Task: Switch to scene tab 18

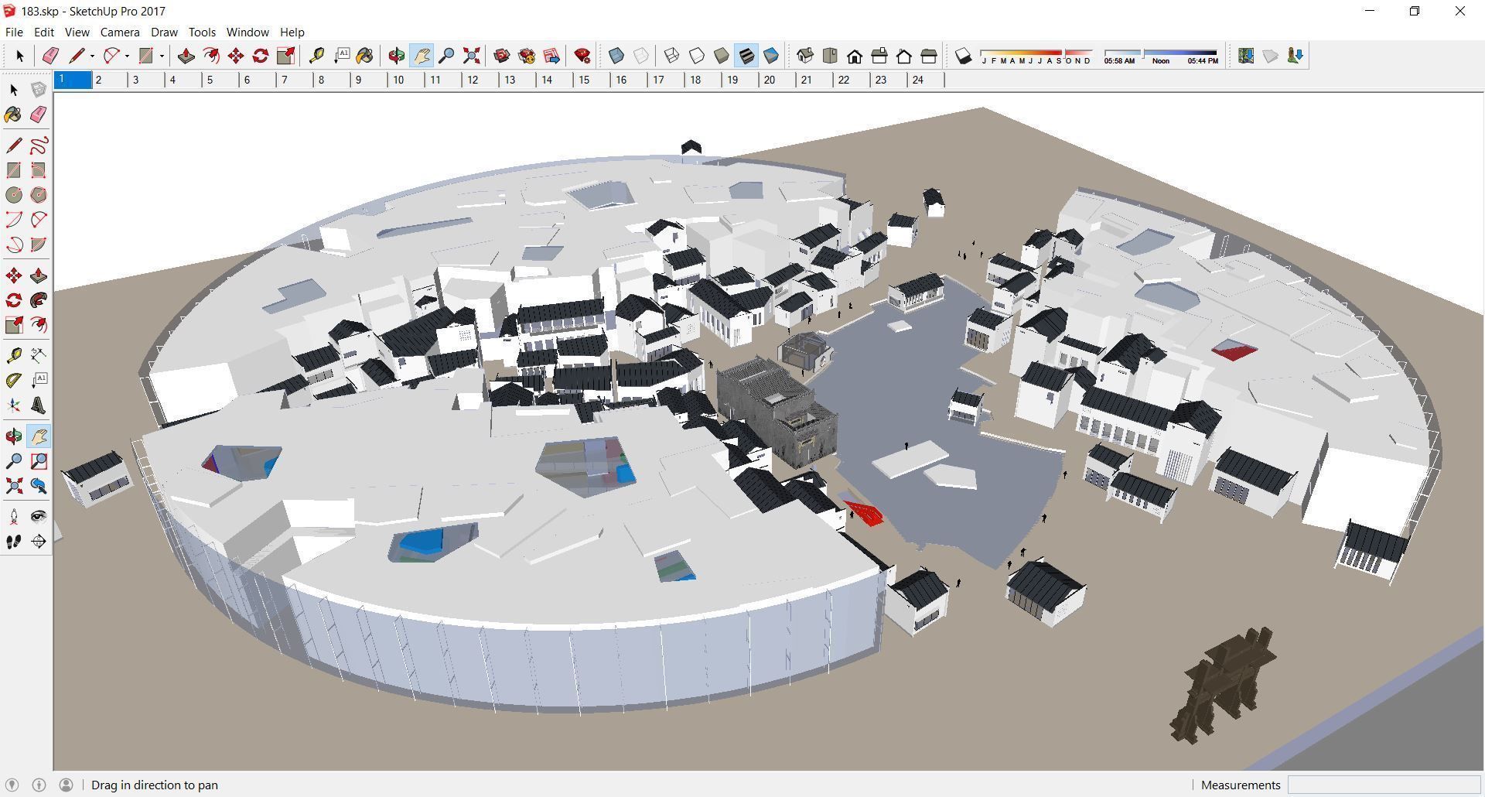Action: click(x=705, y=80)
